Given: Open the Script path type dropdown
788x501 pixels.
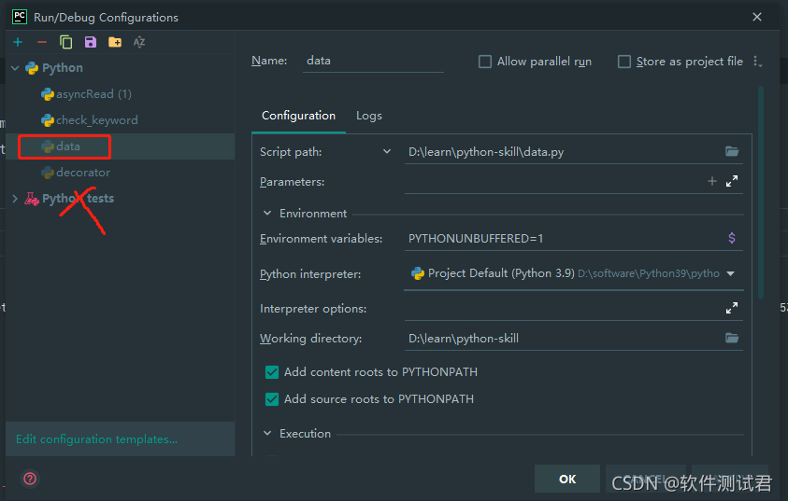Looking at the screenshot, I should click(x=386, y=151).
